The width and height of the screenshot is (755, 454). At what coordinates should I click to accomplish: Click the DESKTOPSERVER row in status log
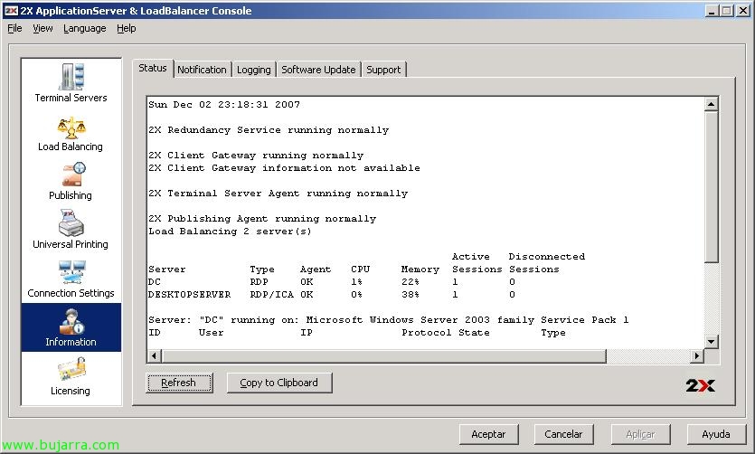pyautogui.click(x=331, y=295)
